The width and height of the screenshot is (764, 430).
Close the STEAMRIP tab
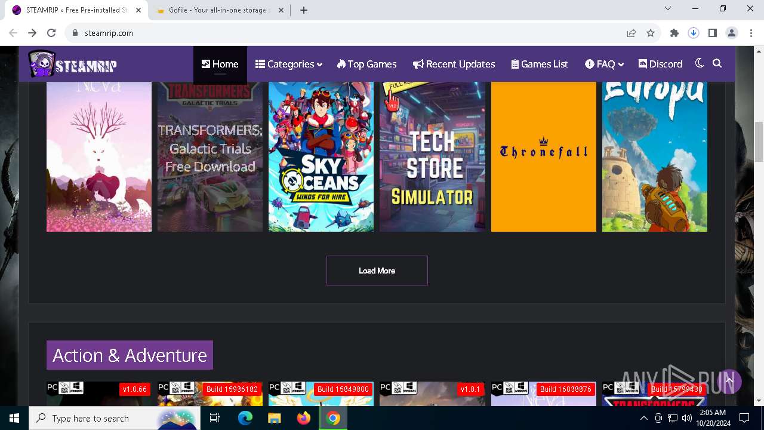coord(138,10)
